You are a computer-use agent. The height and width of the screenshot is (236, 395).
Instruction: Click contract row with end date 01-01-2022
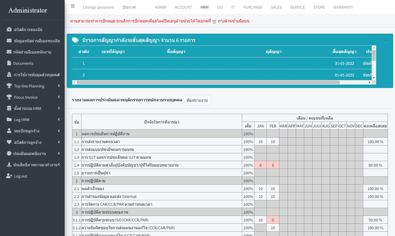(222, 75)
